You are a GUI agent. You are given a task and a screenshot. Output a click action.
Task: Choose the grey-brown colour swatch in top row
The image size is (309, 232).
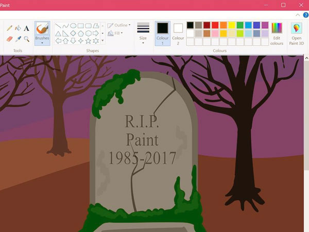(198, 25)
